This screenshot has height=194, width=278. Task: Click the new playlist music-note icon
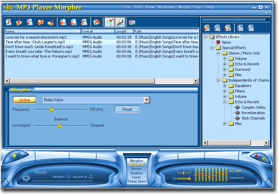(8, 22)
